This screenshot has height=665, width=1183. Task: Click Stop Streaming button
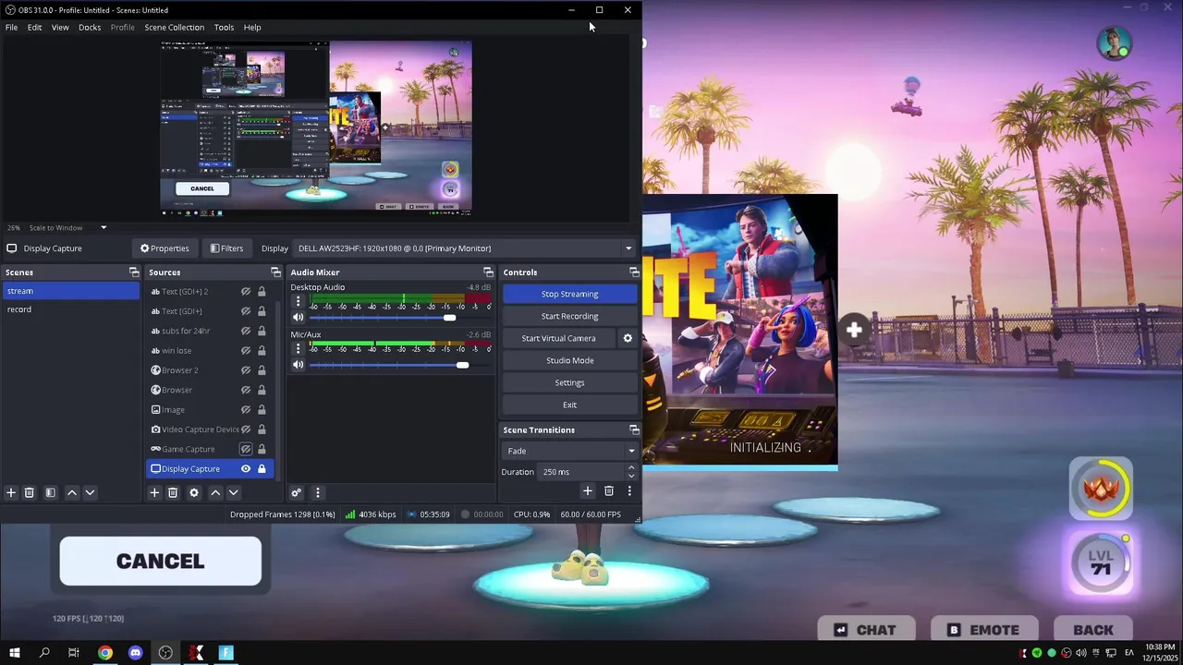click(569, 294)
